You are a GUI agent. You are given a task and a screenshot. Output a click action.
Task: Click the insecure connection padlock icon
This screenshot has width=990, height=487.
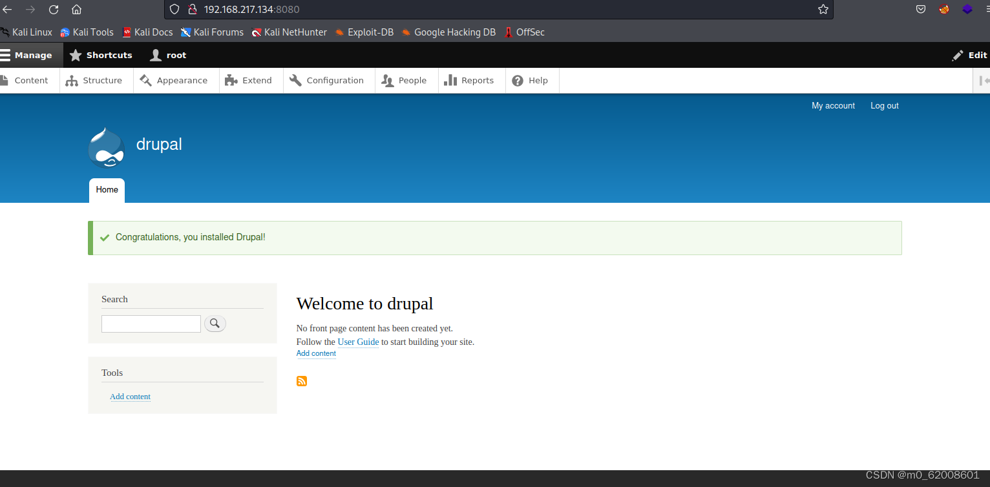(191, 10)
